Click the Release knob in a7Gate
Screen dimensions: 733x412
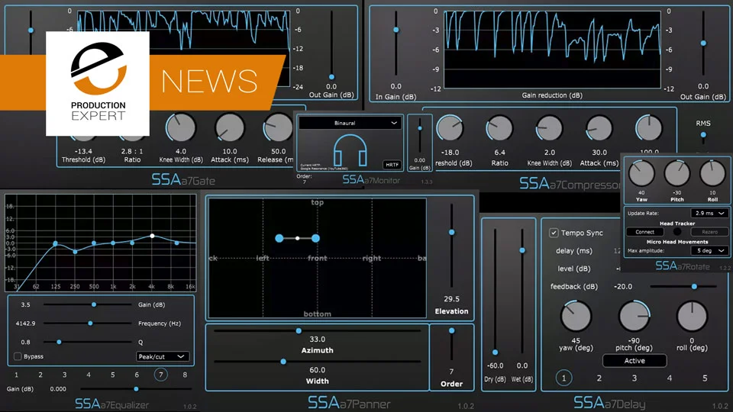(x=278, y=127)
